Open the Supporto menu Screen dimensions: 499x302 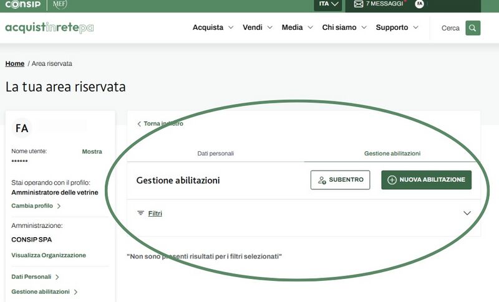pyautogui.click(x=397, y=27)
